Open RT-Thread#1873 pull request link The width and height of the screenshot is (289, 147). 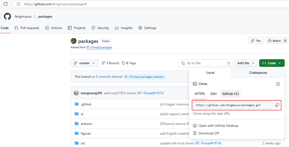pyautogui.click(x=150, y=93)
